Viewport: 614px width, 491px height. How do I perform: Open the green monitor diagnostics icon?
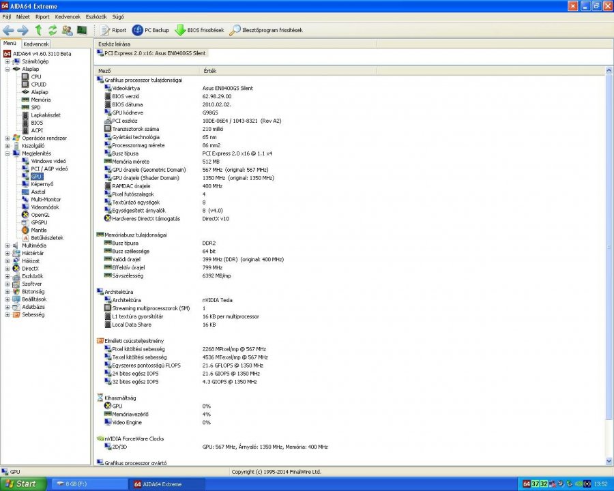(82, 30)
